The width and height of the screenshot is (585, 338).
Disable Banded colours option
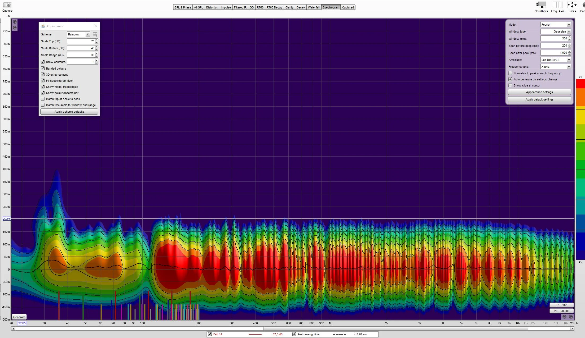(43, 68)
